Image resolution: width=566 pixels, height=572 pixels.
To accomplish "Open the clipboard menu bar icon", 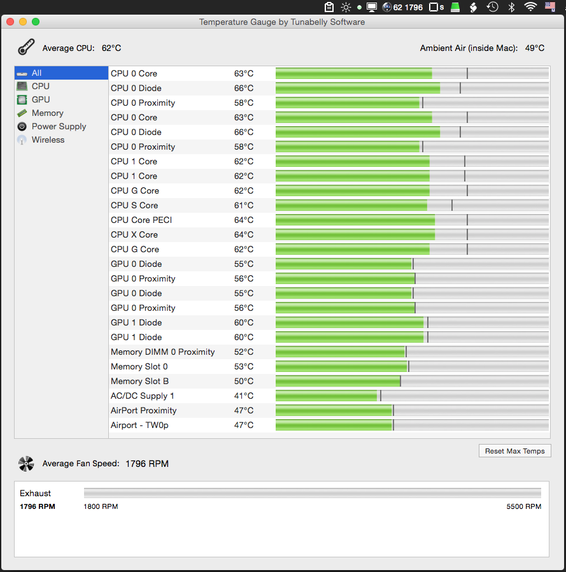I will [x=329, y=7].
